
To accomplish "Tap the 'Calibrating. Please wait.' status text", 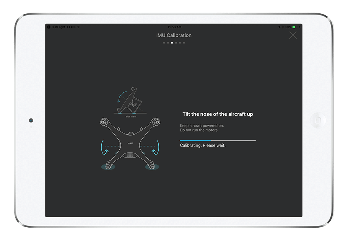I will (x=203, y=145).
